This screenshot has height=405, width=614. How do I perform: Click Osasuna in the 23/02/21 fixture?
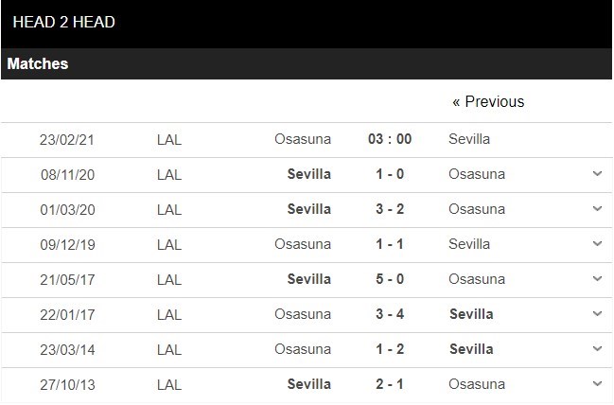[x=303, y=139]
